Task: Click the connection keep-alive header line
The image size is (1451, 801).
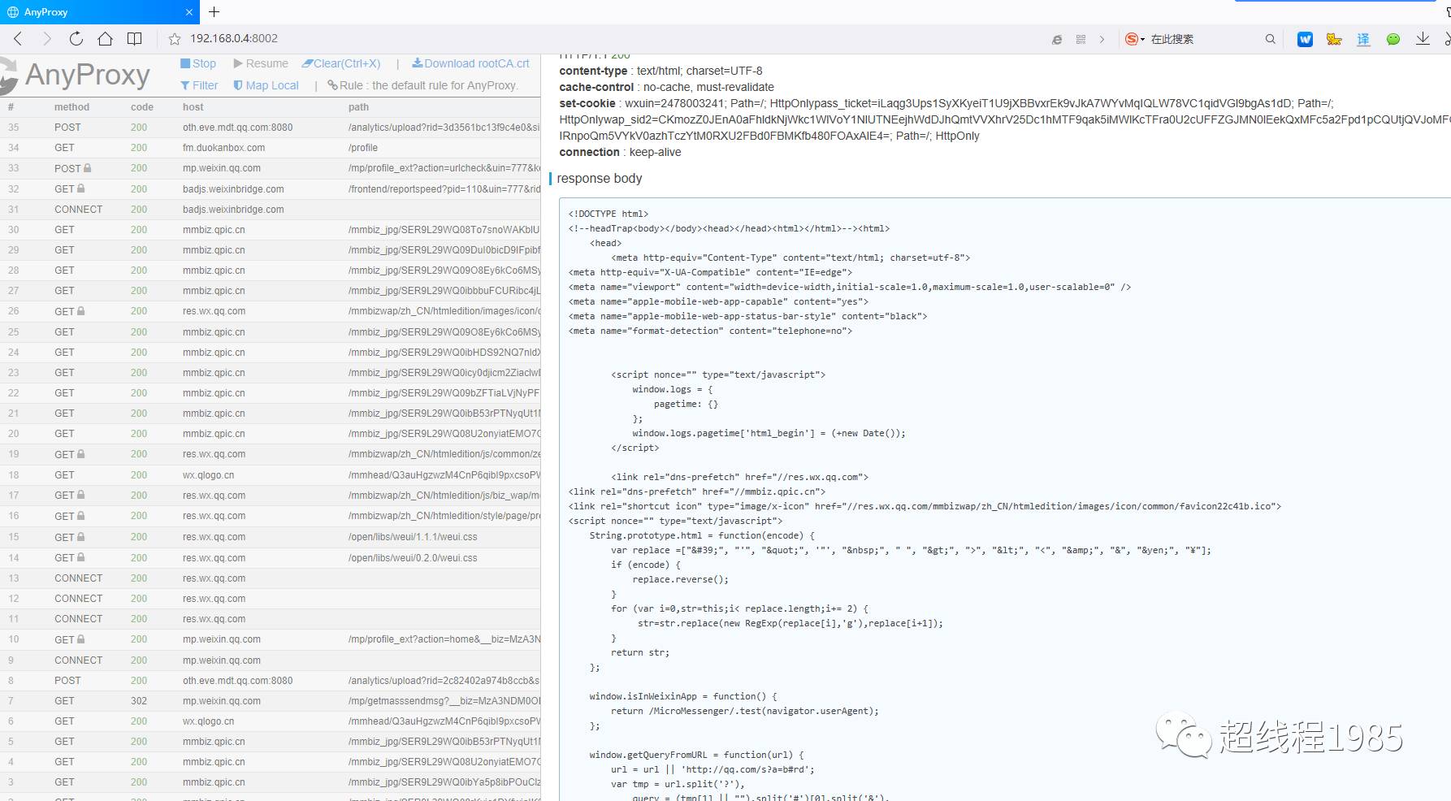Action: pos(620,152)
